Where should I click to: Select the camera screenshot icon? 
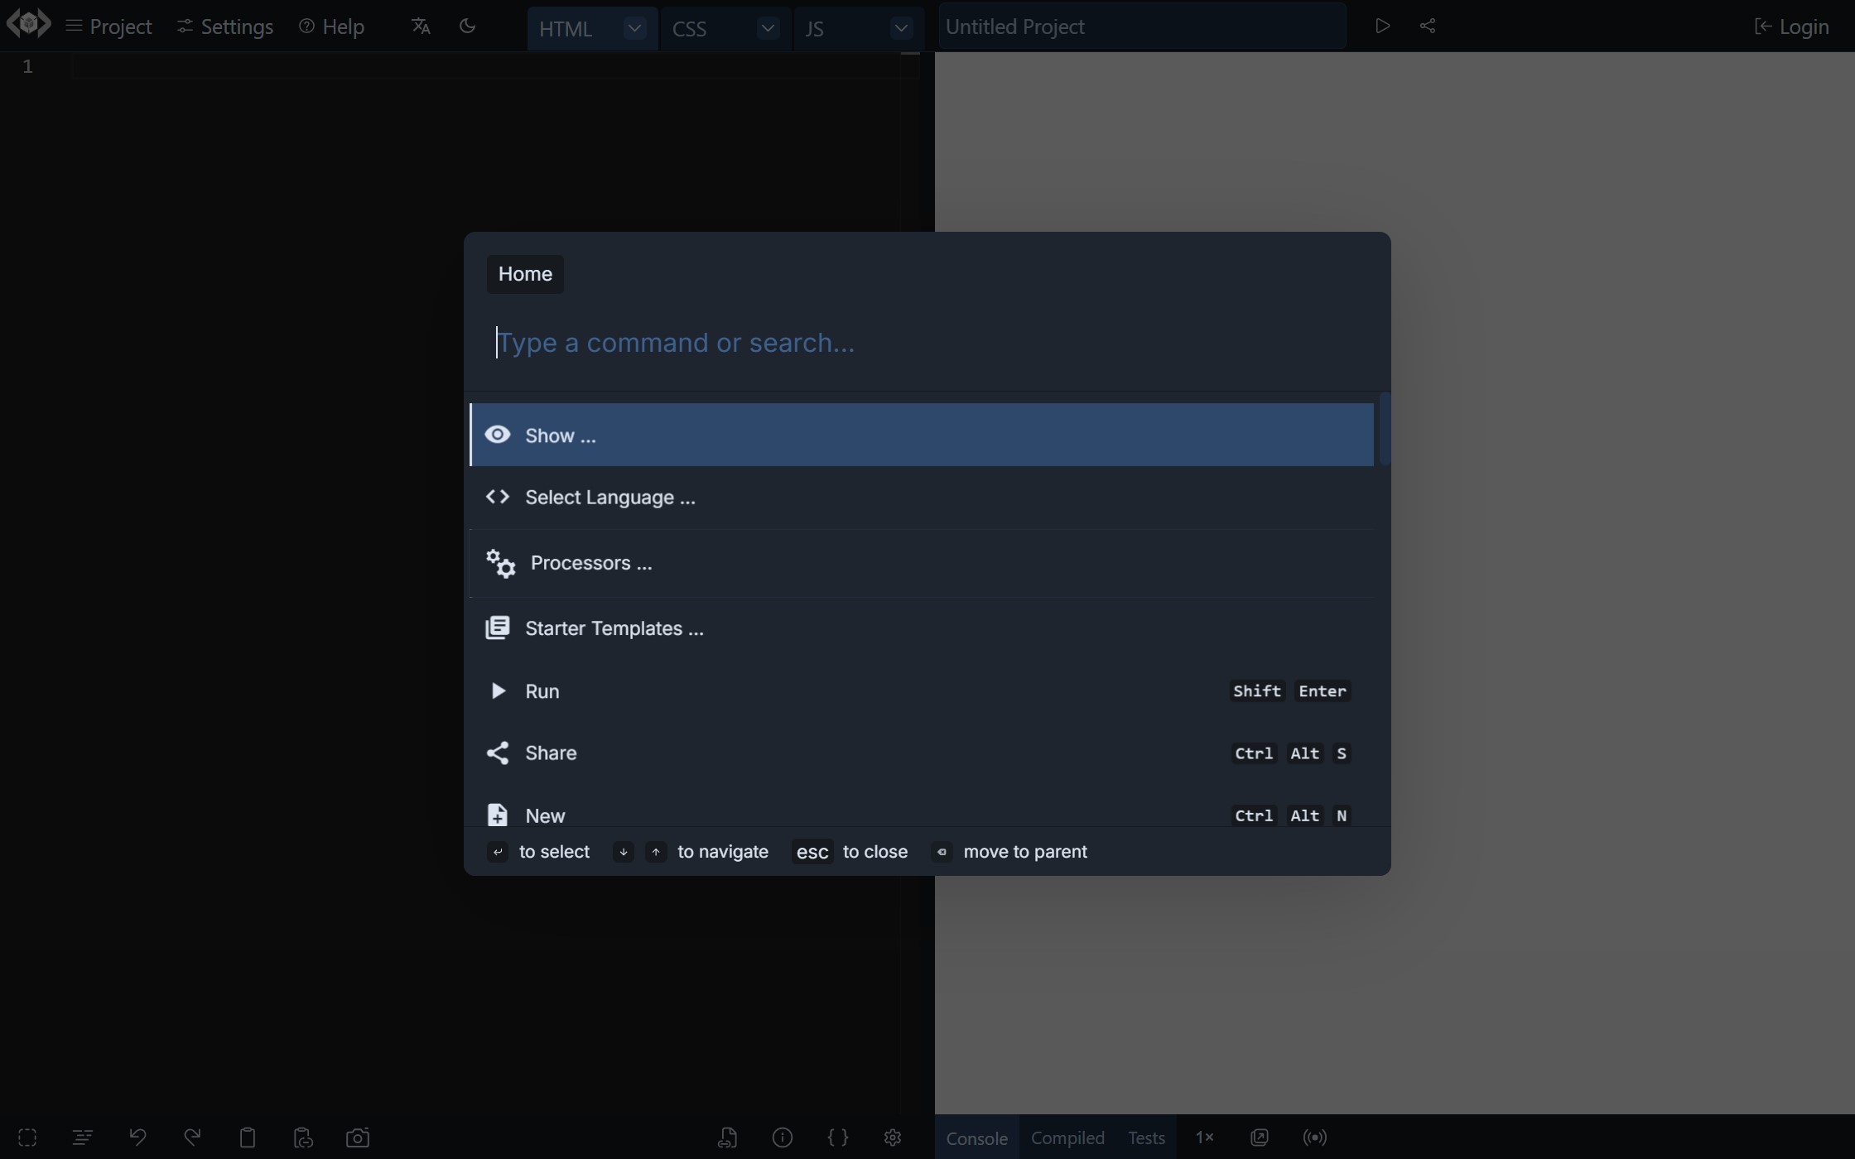(358, 1137)
